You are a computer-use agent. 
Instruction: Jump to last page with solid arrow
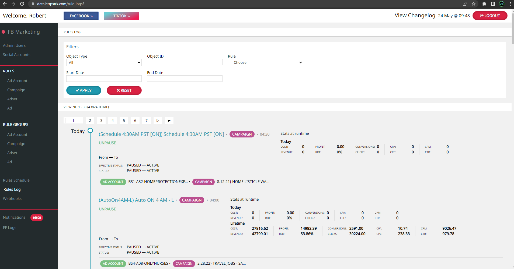[x=169, y=121]
